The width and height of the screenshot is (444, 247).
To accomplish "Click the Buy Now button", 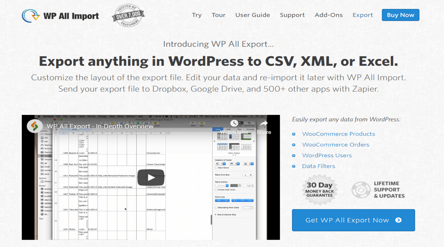I will pos(400,15).
